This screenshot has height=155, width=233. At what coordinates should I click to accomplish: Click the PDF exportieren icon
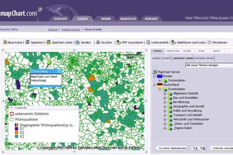click(118, 42)
